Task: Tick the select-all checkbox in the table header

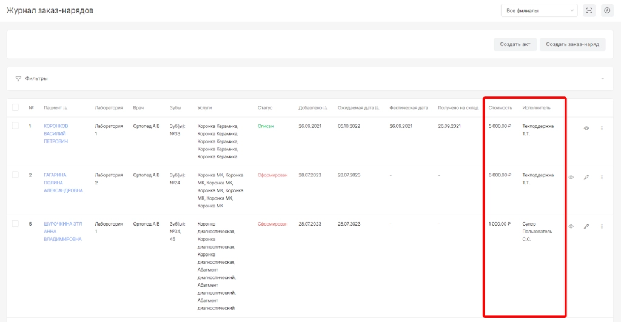Action: point(15,107)
